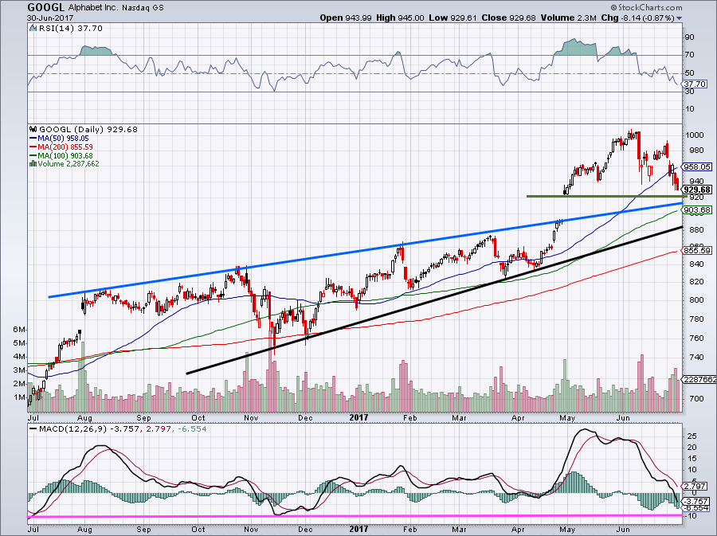Click the 'MA(50) 958.05' legend entry
The height and width of the screenshot is (536, 717).
(63, 139)
